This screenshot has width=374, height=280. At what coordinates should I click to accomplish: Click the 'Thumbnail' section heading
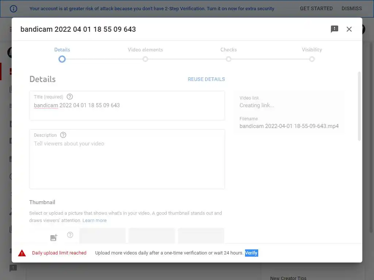click(42, 202)
